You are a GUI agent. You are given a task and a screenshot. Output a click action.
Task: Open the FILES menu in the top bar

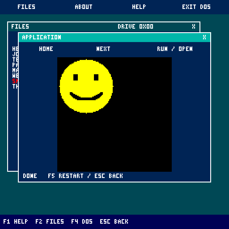click(27, 7)
